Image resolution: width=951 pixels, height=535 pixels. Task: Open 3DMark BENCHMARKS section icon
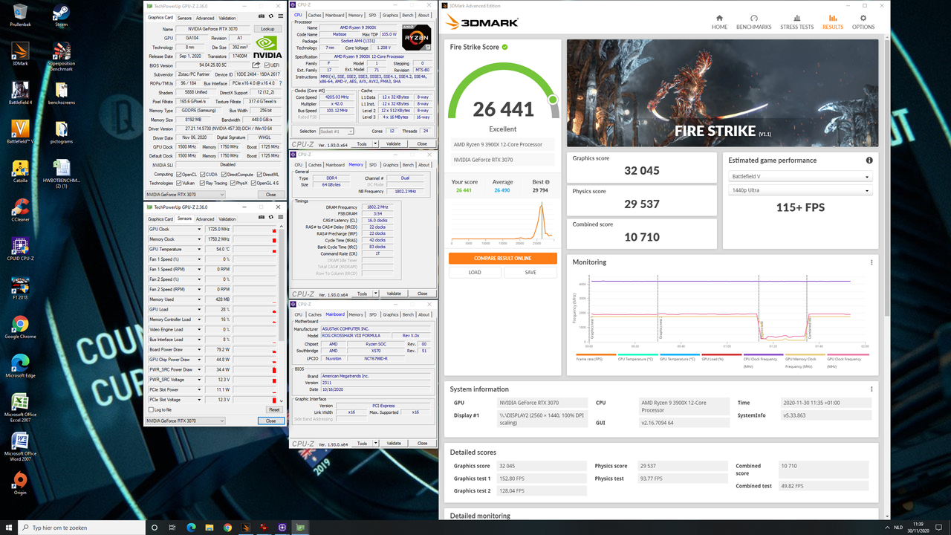click(x=753, y=18)
